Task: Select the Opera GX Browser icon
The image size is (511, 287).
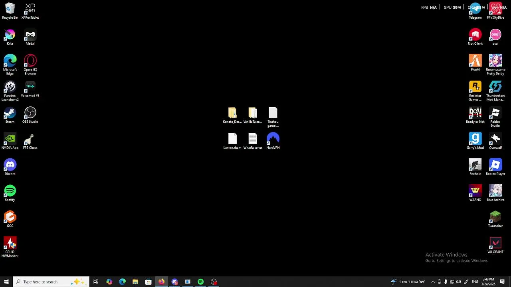Action: 30,65
